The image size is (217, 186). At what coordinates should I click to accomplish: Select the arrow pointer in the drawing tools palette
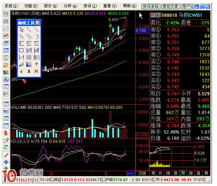coord(21,30)
